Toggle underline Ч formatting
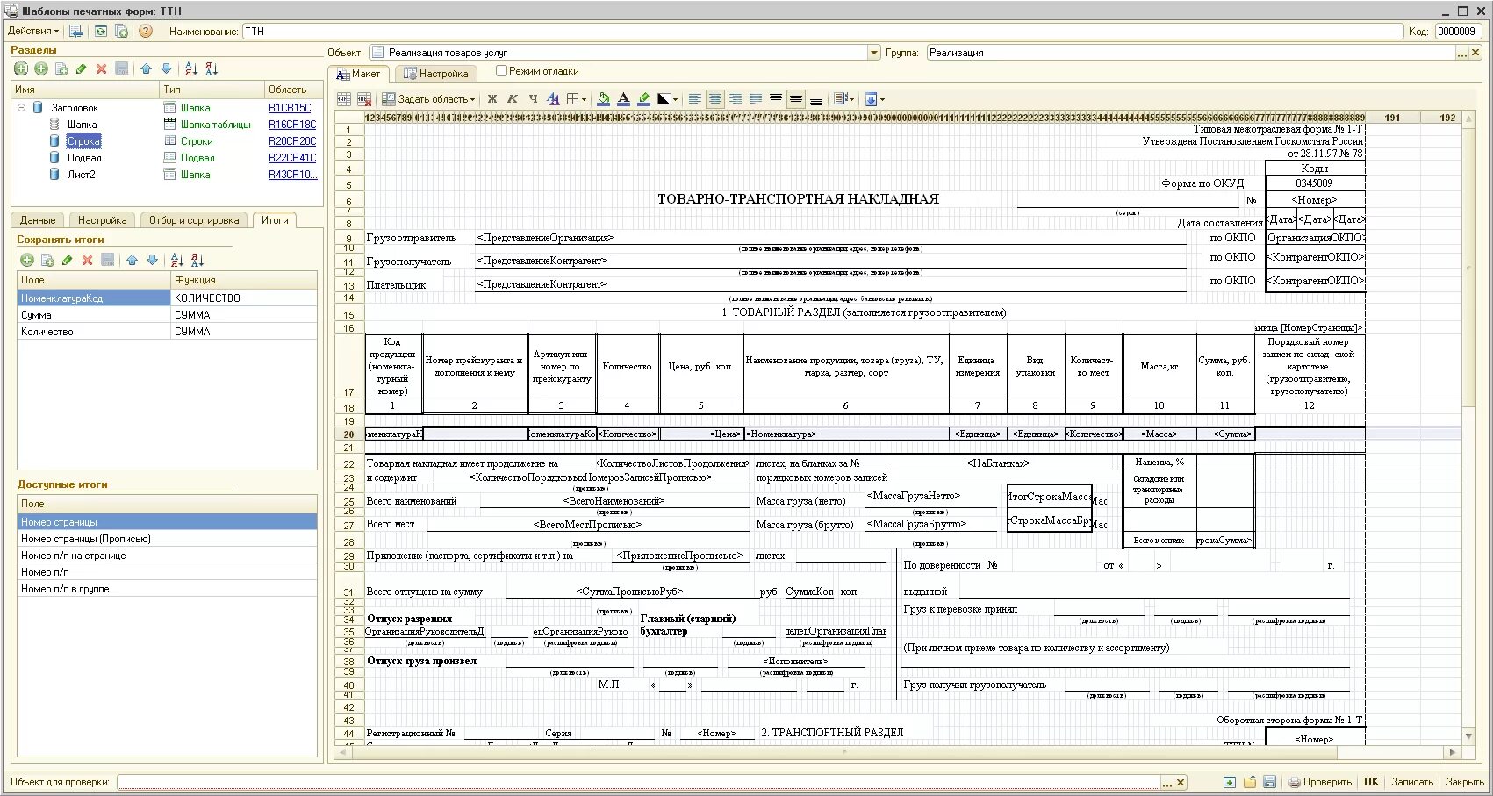The height and width of the screenshot is (796, 1493). (x=532, y=99)
